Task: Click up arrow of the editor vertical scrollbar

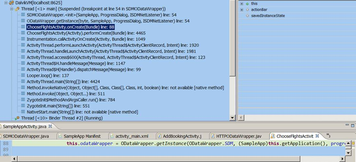Action: click(x=348, y=143)
